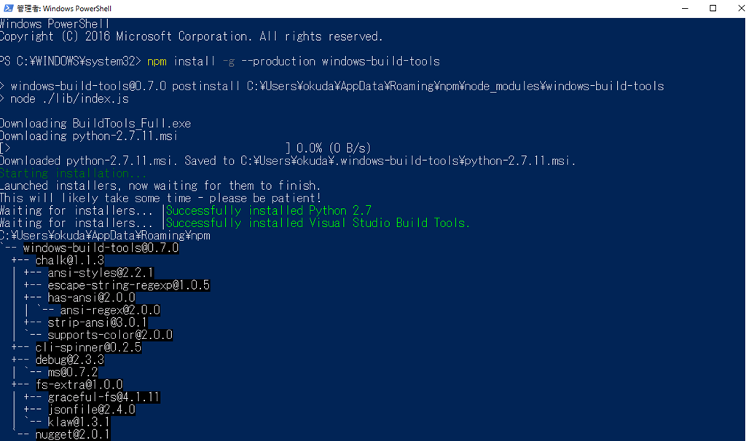Select the graceful-fs@4.1.11 line
This screenshot has width=746, height=441.
click(x=103, y=397)
